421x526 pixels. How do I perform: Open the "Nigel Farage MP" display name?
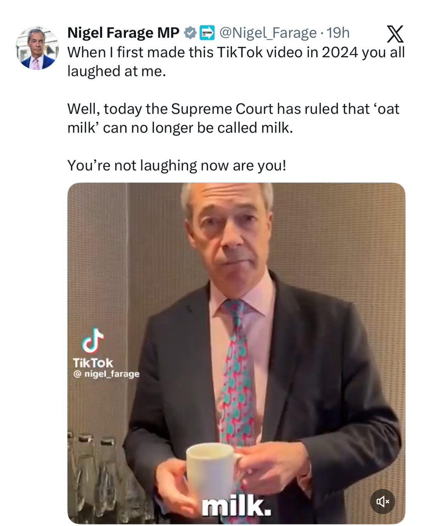(123, 33)
